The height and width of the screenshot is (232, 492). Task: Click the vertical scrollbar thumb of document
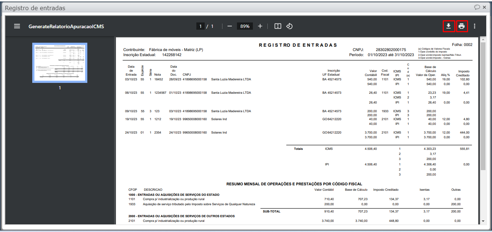(x=483, y=106)
